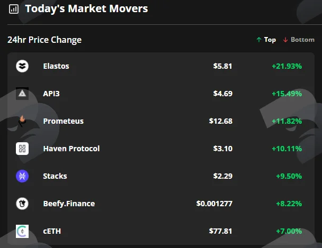Viewport: 322px width, 248px height.
Task: Open the Prometeus coin name link
Action: [x=64, y=121]
